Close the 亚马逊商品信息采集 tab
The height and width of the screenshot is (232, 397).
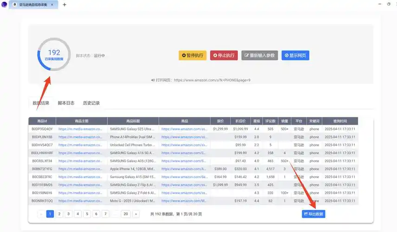[52, 5]
